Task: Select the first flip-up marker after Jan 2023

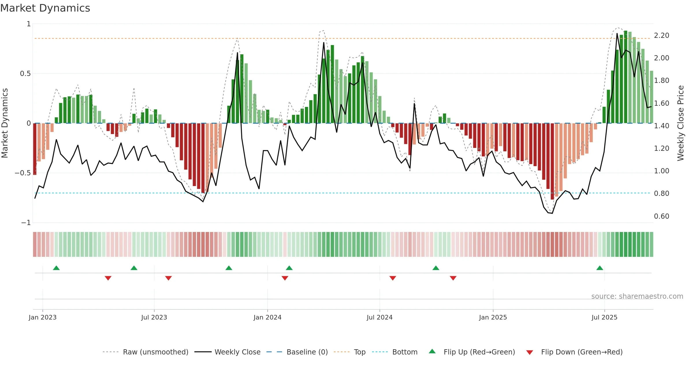Action: [56, 268]
